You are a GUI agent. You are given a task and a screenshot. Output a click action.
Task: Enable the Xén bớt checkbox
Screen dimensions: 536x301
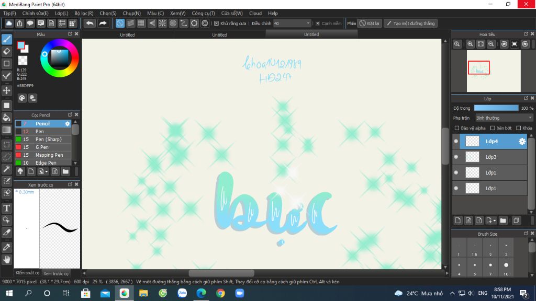(493, 128)
